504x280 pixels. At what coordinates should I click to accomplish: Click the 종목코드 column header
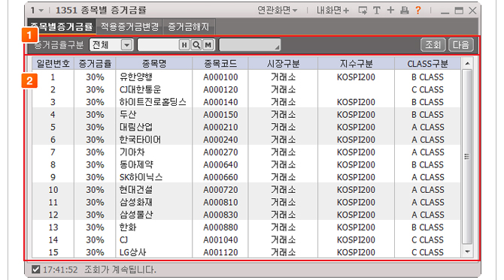click(220, 64)
